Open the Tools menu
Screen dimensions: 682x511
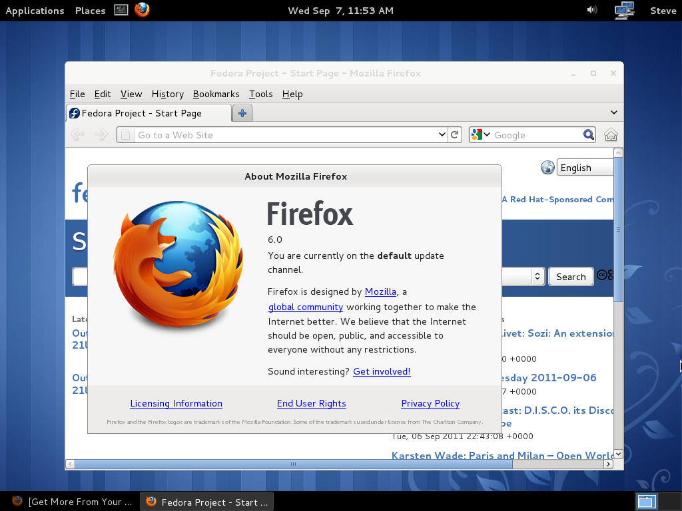click(x=261, y=94)
